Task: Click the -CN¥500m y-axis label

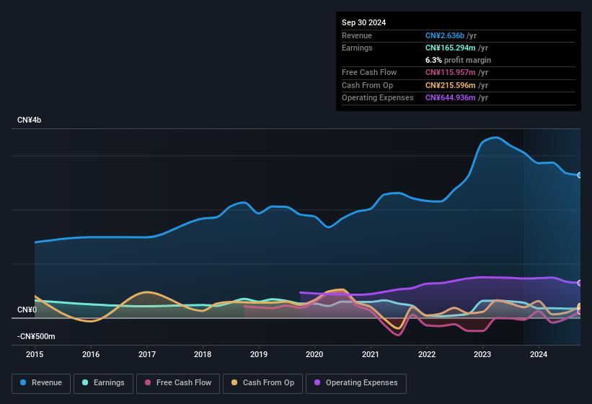Action: [36, 336]
